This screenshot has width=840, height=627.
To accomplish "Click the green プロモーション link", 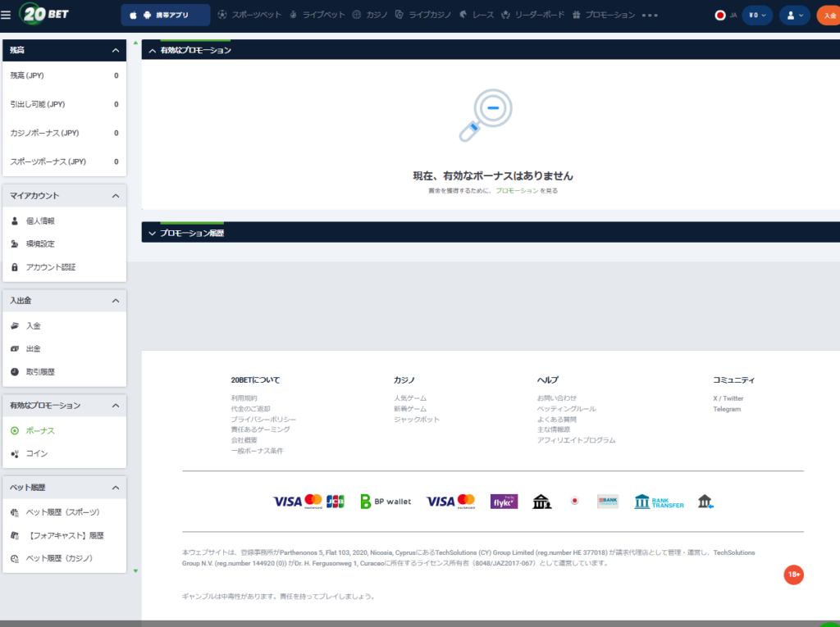I will click(x=517, y=191).
